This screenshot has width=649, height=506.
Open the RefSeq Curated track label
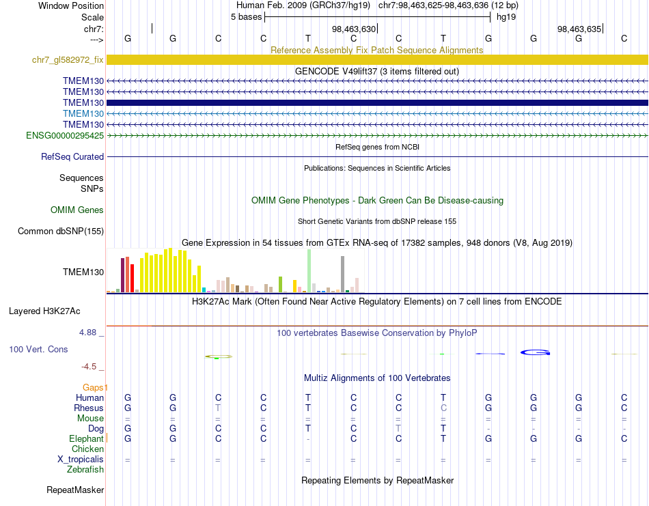(x=72, y=157)
